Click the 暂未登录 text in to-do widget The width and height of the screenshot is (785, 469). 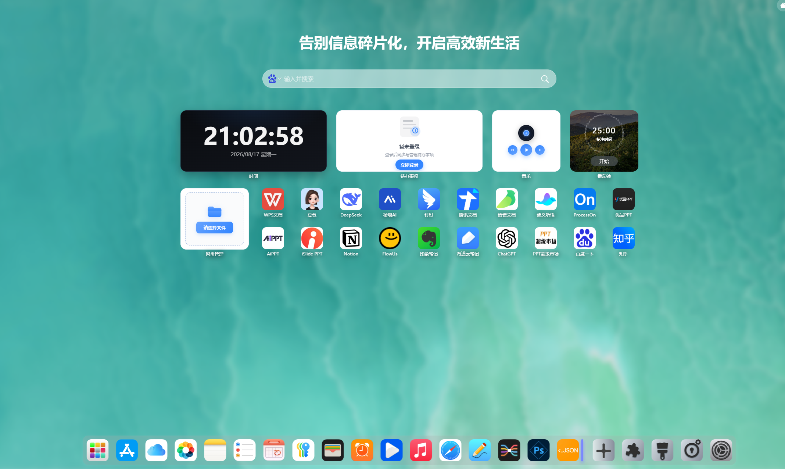coord(409,147)
